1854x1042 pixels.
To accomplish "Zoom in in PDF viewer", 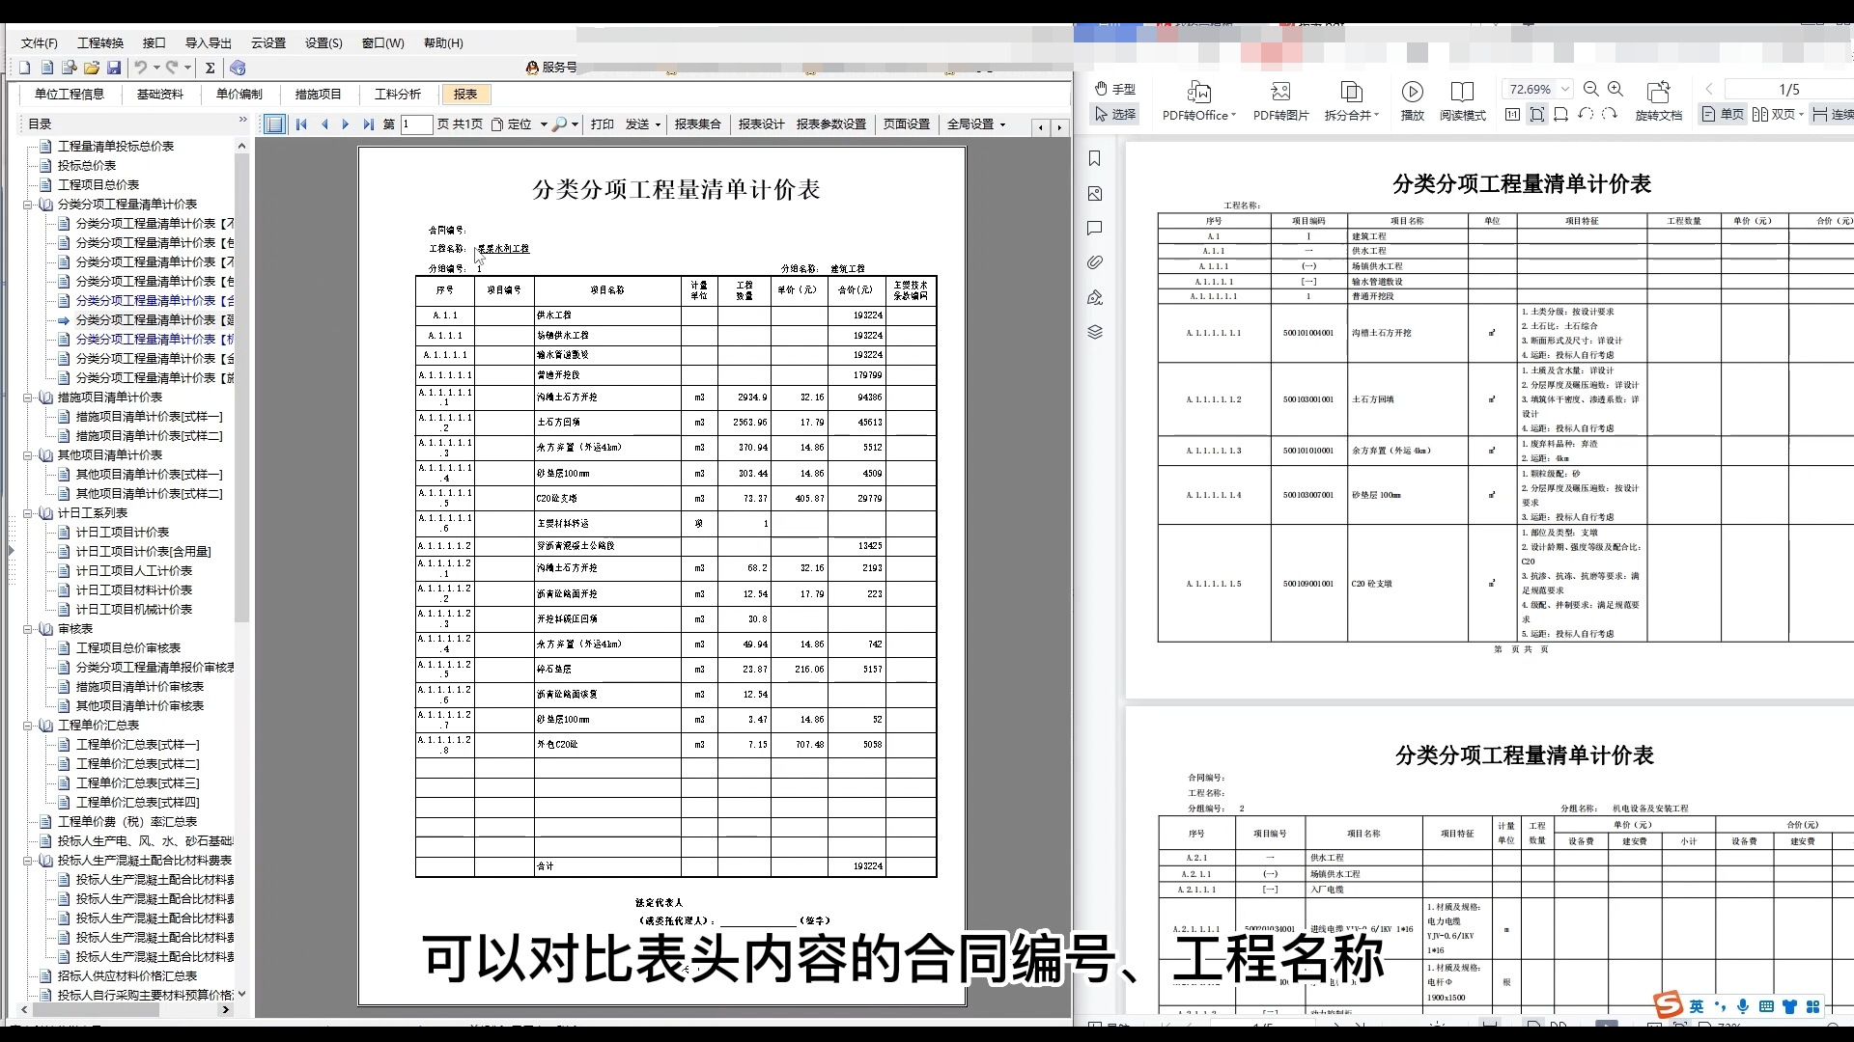I will tap(1615, 89).
